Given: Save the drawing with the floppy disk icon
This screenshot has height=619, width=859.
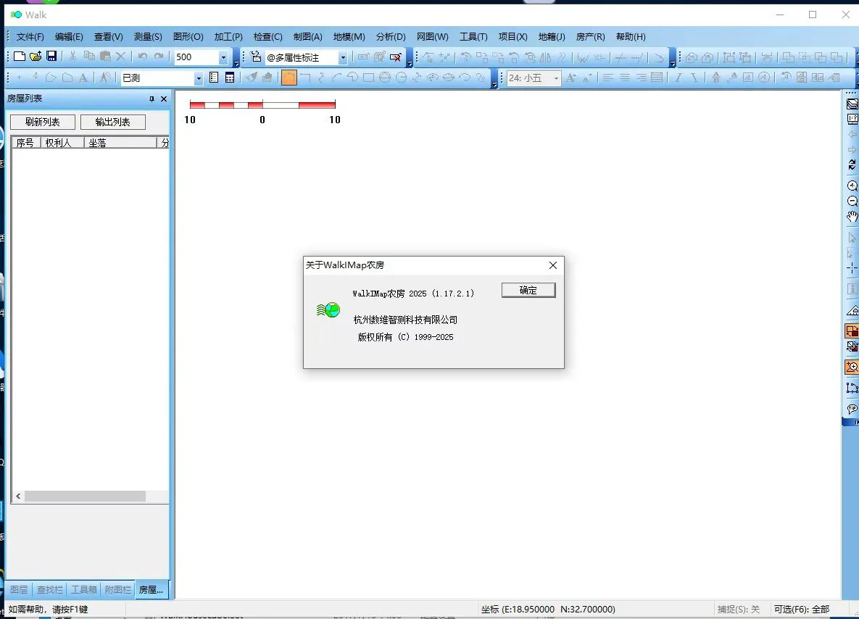Looking at the screenshot, I should pyautogui.click(x=51, y=57).
